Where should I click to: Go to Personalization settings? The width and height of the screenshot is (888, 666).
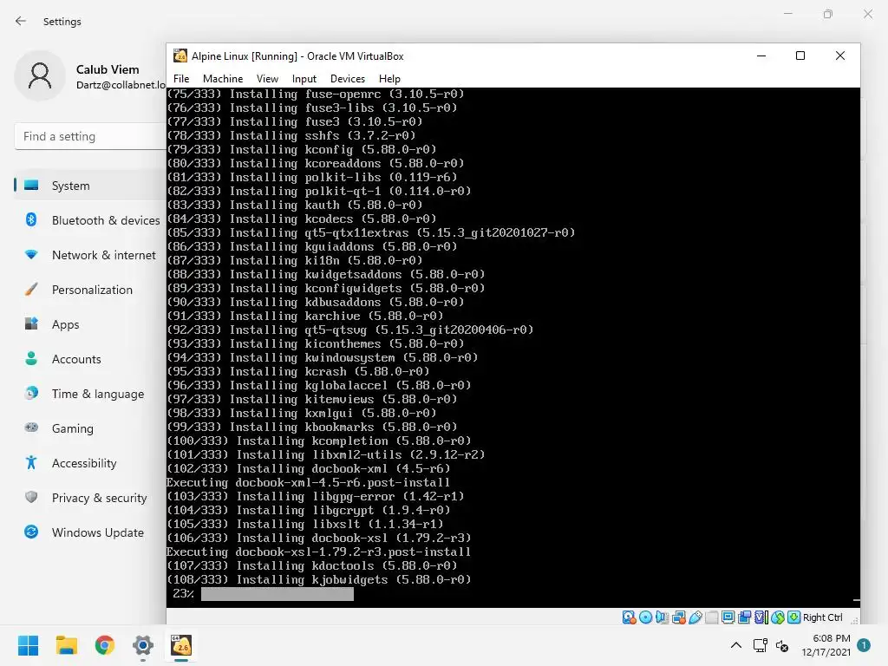pos(90,289)
